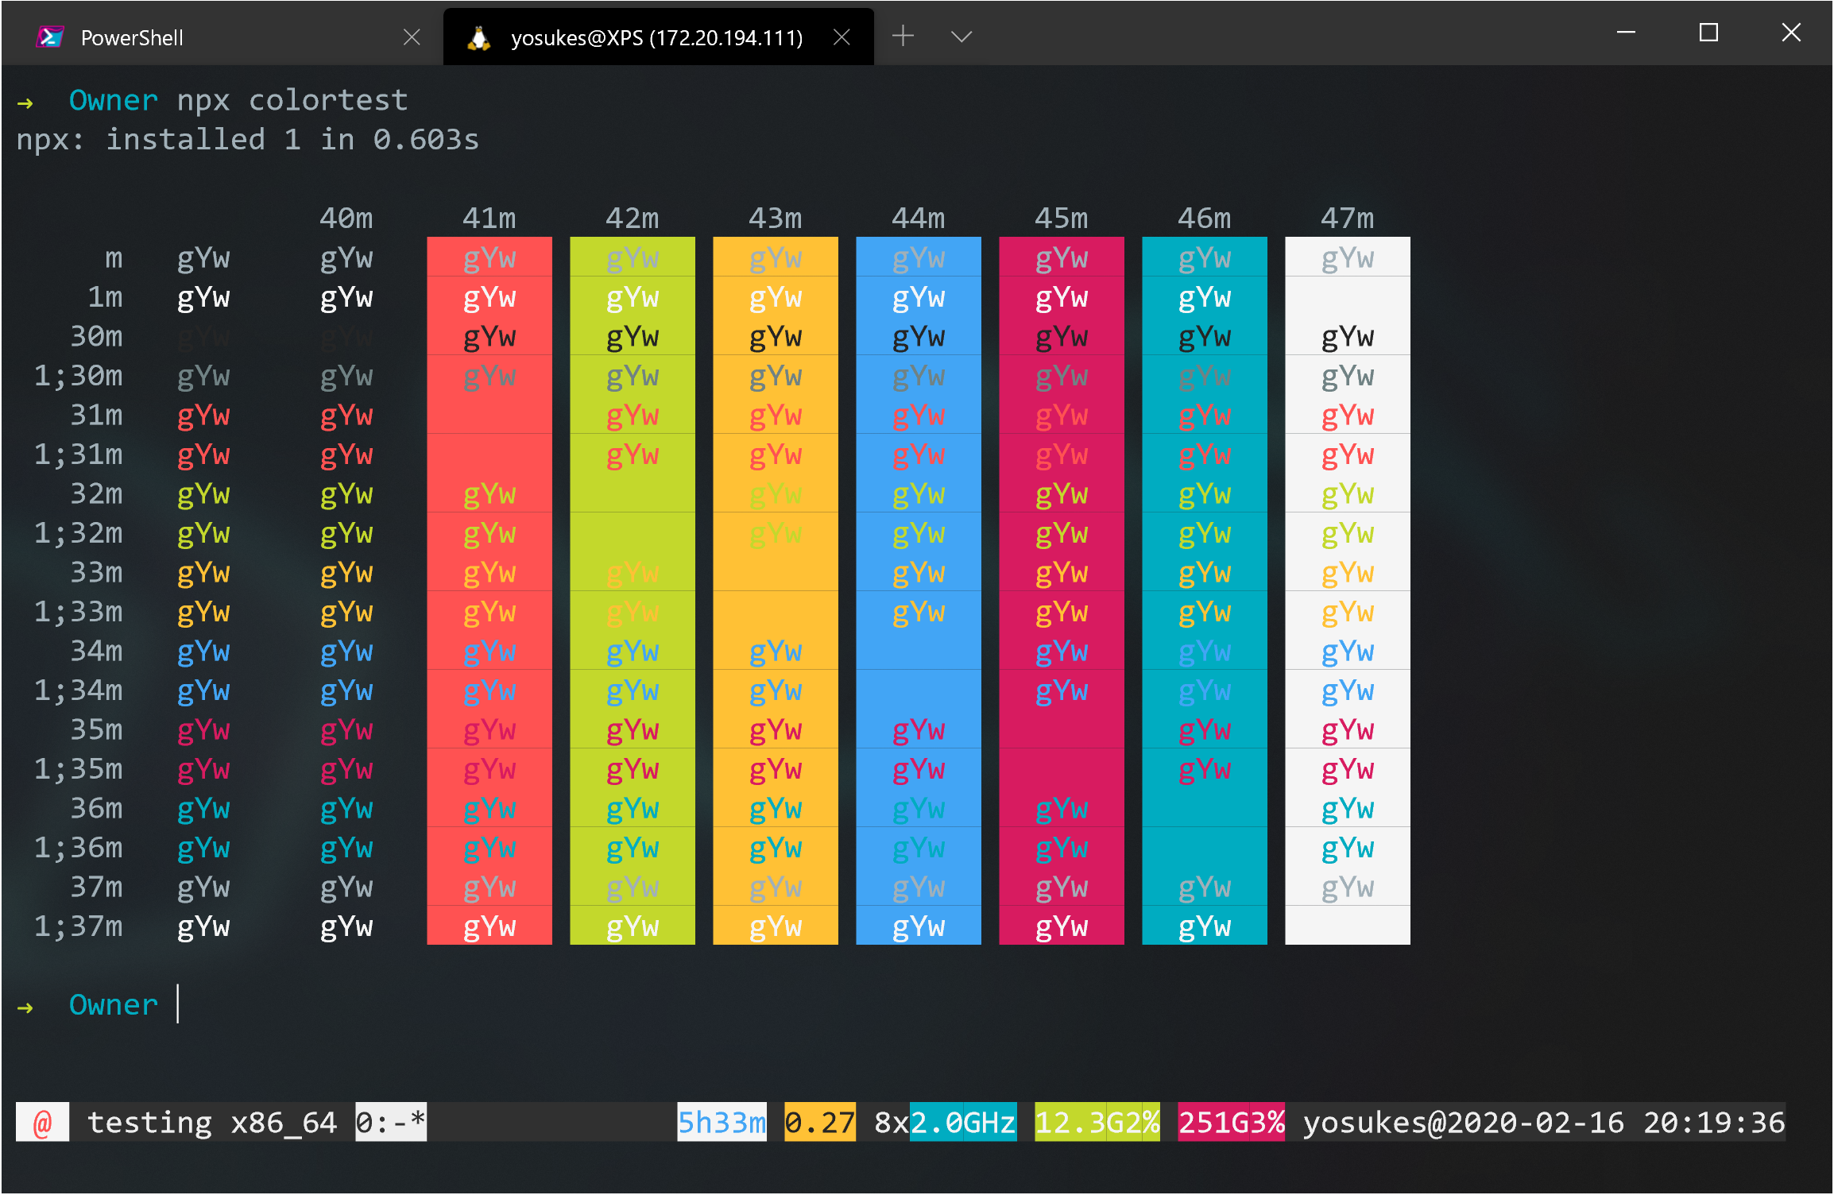Maximize the terminal window

click(1708, 33)
